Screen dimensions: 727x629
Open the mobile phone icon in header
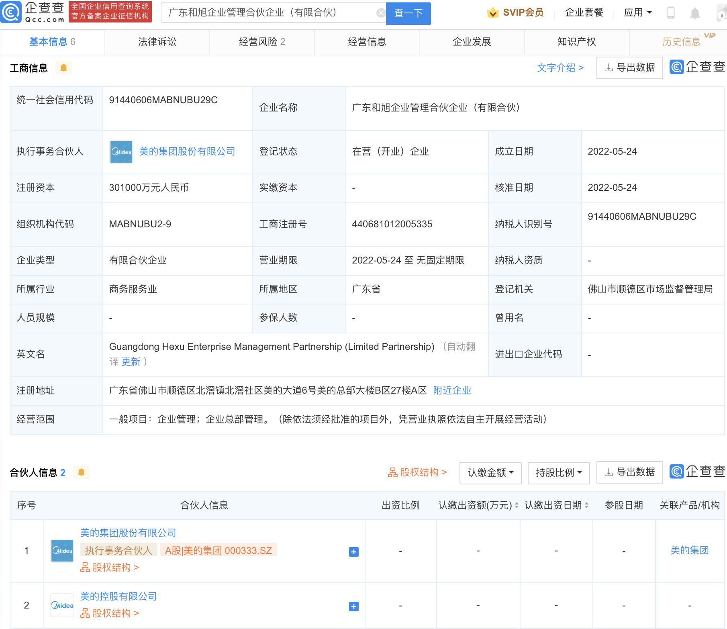pyautogui.click(x=671, y=13)
